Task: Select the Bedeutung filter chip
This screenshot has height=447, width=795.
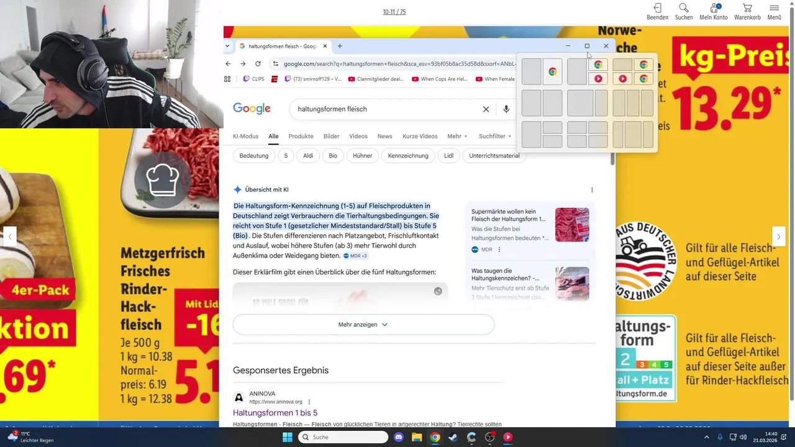Action: [x=254, y=156]
